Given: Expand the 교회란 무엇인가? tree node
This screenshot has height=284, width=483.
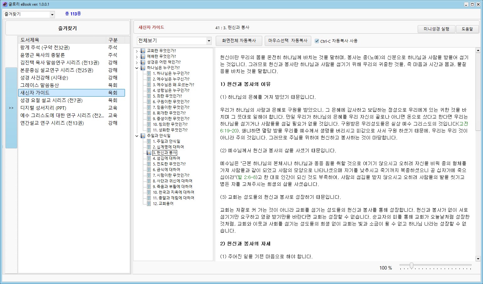Looking at the screenshot, I should 137,51.
